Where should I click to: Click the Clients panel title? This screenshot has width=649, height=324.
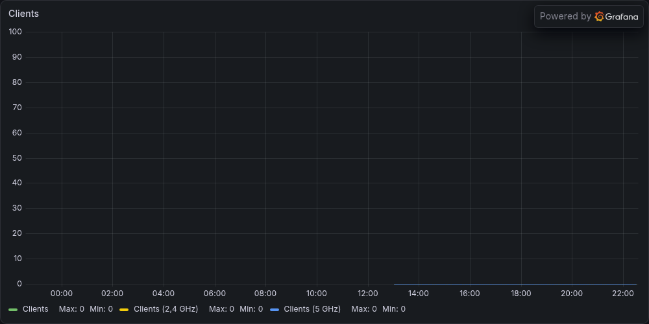pos(23,14)
